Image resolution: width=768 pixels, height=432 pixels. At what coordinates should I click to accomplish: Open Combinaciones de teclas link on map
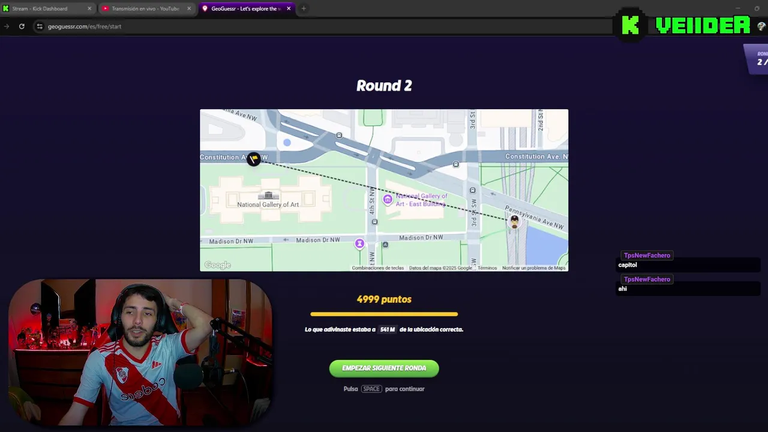(x=377, y=268)
